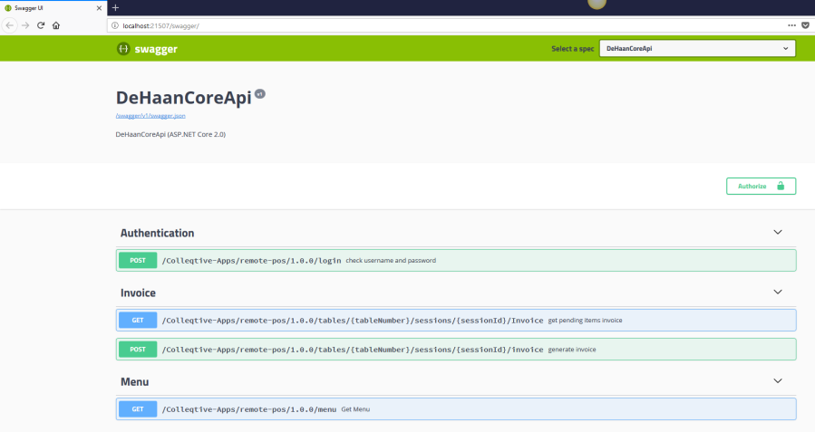Screen dimensions: 815x432
Task: Collapse the Authentication section chevron
Action: [778, 232]
